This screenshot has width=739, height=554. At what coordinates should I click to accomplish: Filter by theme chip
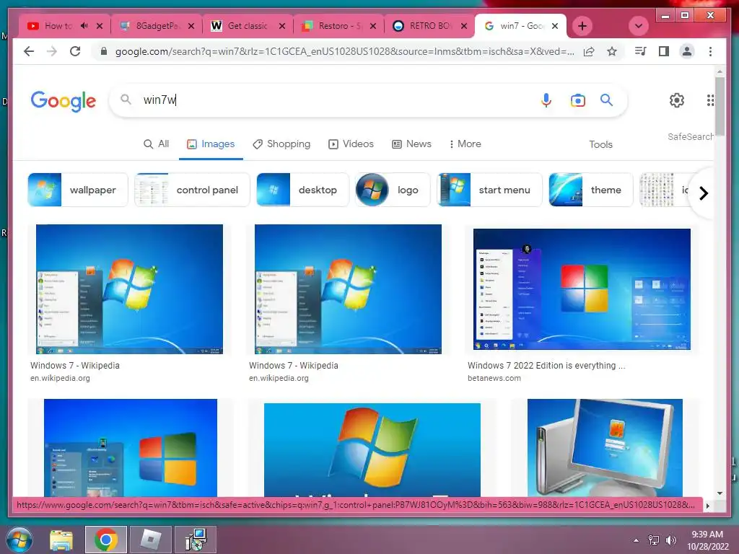click(591, 190)
